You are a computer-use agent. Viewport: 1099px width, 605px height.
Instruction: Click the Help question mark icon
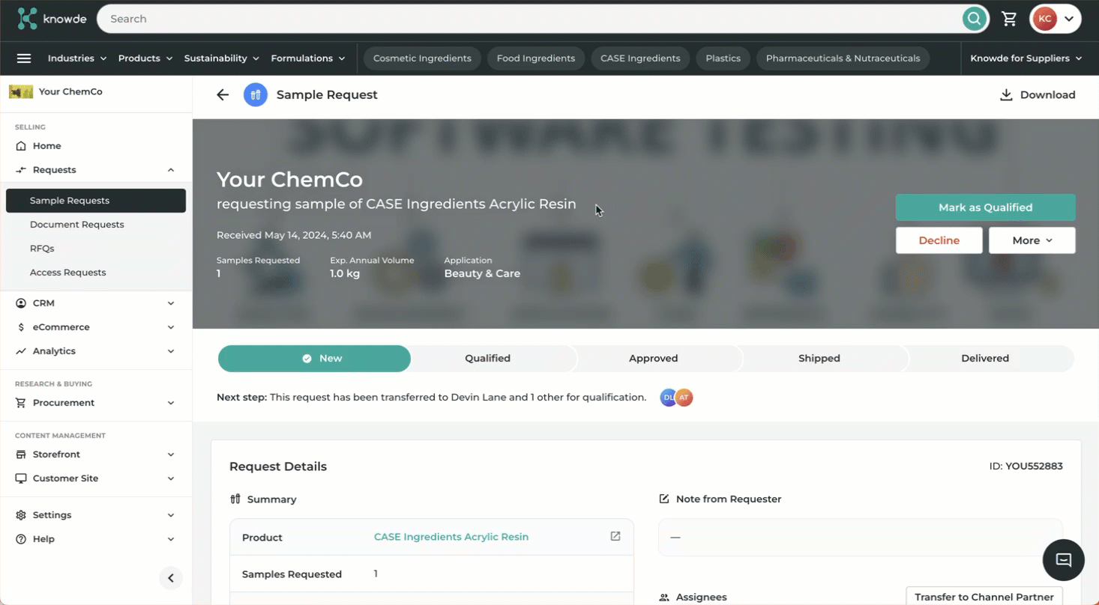coord(21,539)
